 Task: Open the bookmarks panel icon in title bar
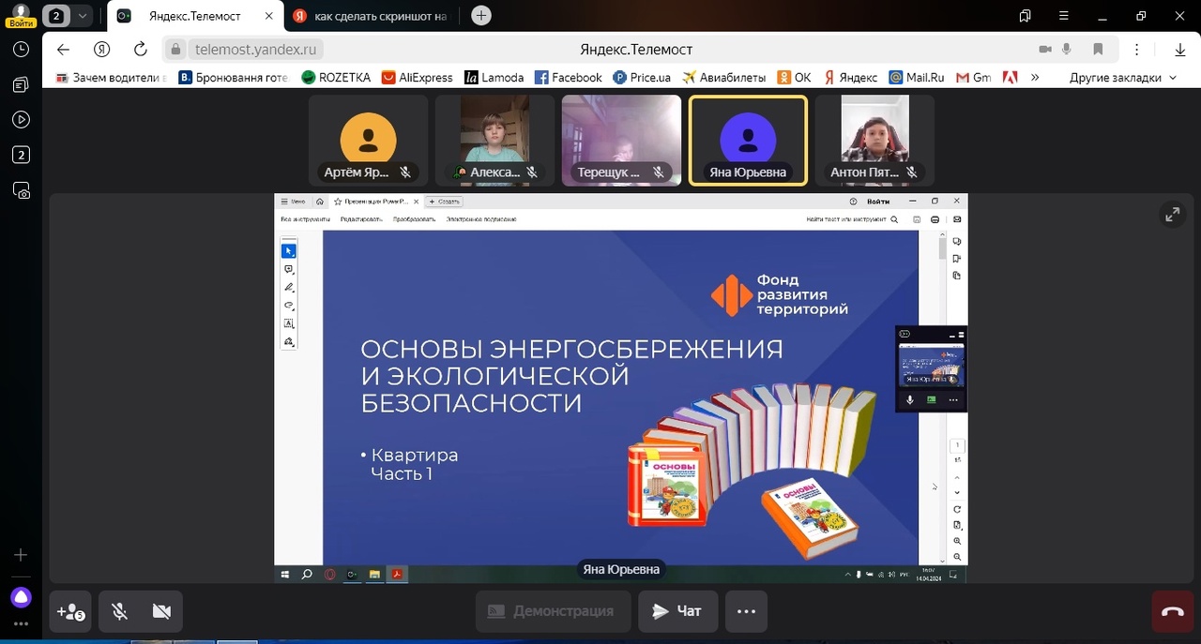click(1026, 15)
